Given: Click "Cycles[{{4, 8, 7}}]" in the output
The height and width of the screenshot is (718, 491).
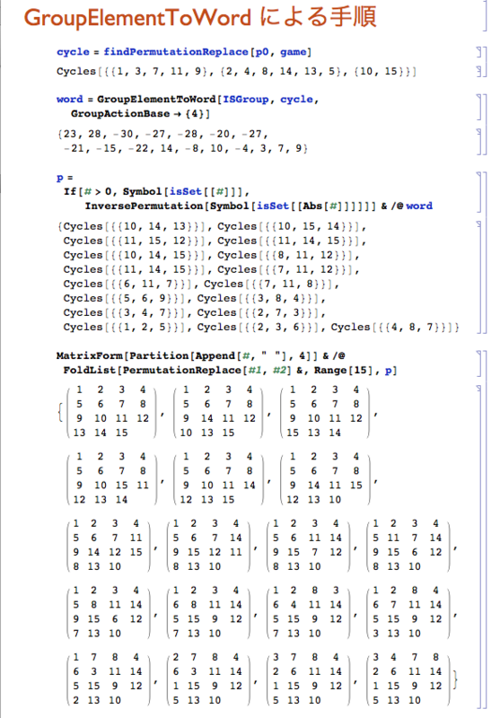Looking at the screenshot, I should (x=392, y=328).
